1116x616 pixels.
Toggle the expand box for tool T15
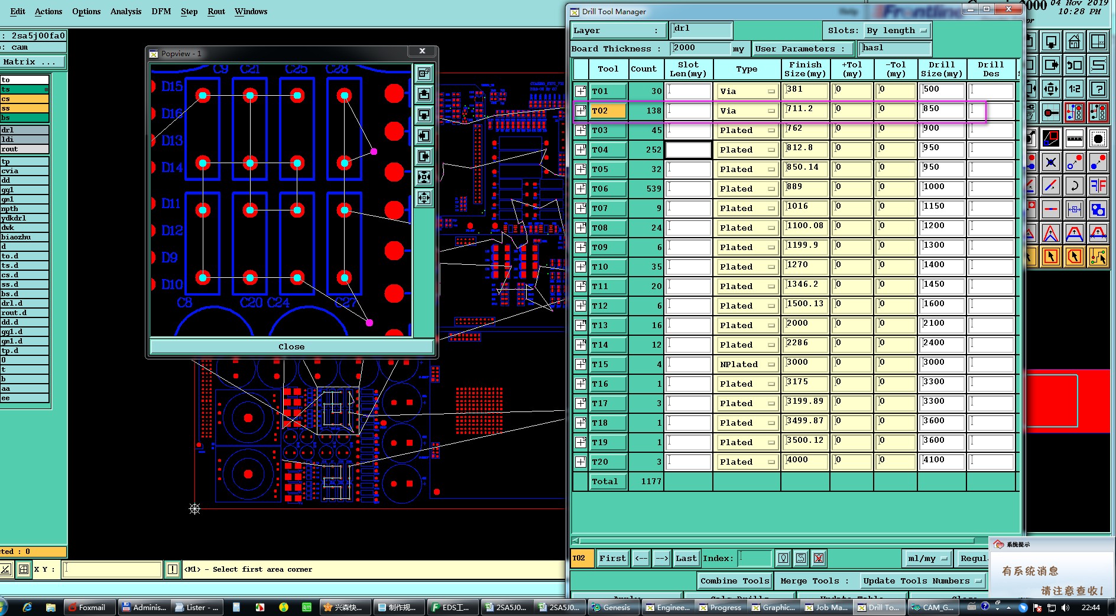pyautogui.click(x=581, y=364)
